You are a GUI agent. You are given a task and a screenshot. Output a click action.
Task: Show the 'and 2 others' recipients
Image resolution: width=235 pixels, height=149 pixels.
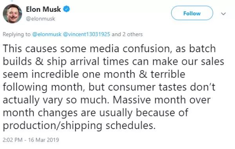coord(127,34)
